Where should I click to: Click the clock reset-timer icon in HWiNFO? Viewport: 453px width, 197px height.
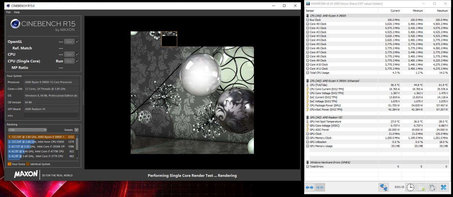point(410,187)
